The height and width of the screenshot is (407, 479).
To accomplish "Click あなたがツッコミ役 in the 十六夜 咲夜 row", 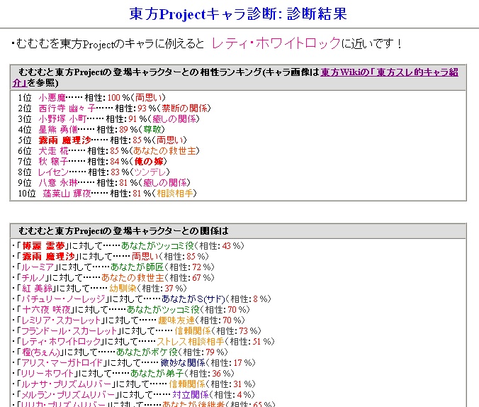I will tap(163, 310).
